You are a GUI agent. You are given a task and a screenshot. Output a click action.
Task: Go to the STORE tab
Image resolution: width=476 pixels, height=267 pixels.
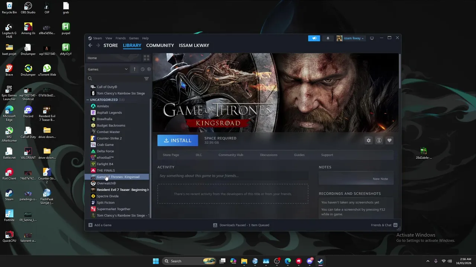[x=110, y=45]
